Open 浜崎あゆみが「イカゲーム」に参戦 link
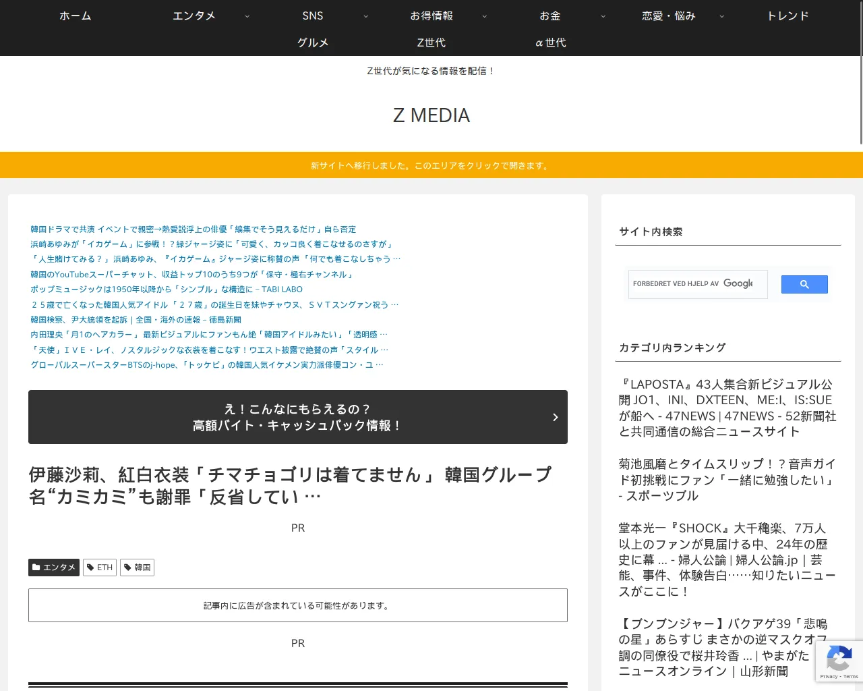863x691 pixels. coord(212,244)
